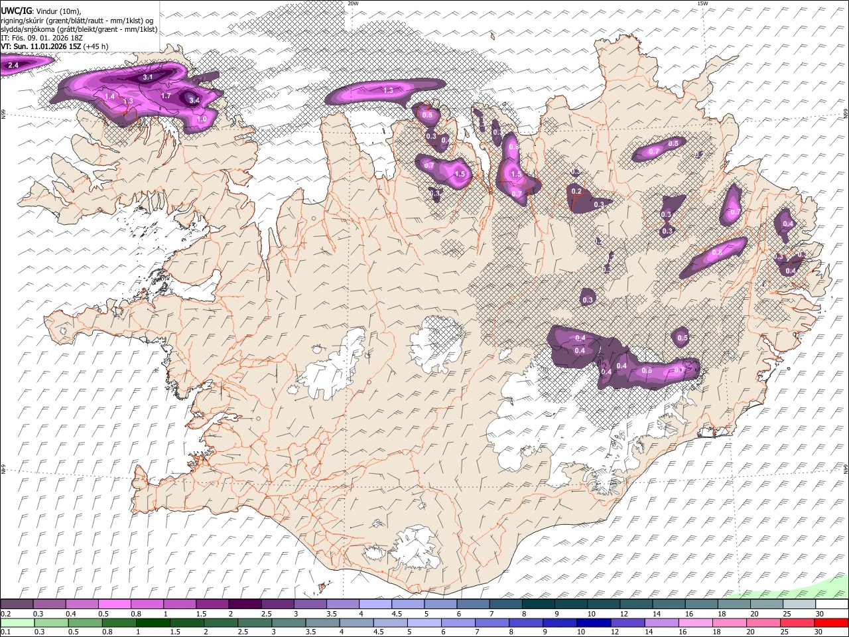Pick the 0.1 palest green swatch in the rain legend

(x=17, y=622)
